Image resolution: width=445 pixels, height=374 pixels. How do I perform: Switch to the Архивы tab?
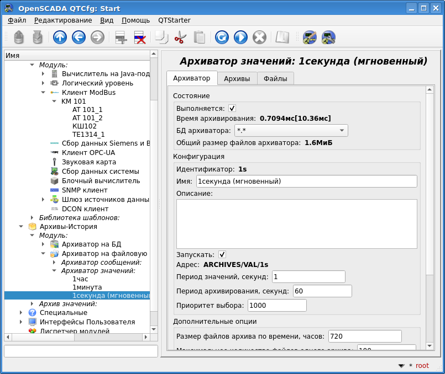[237, 78]
